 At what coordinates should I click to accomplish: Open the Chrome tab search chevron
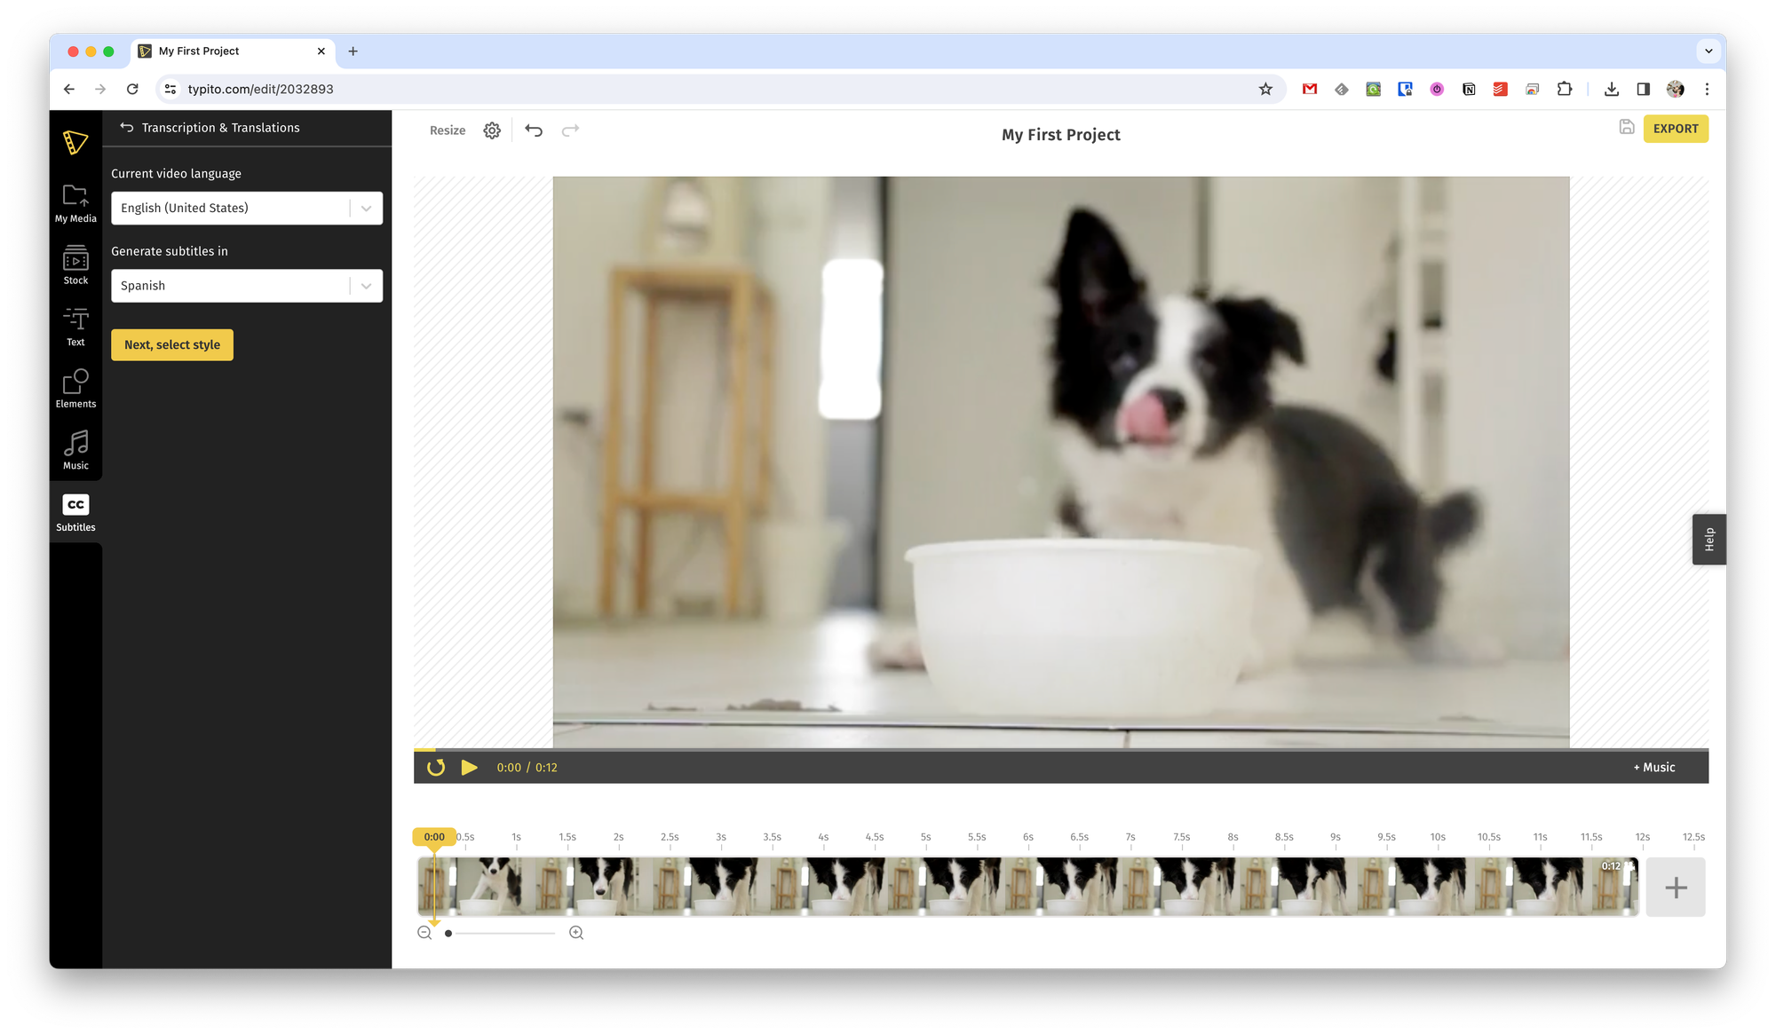point(1709,51)
